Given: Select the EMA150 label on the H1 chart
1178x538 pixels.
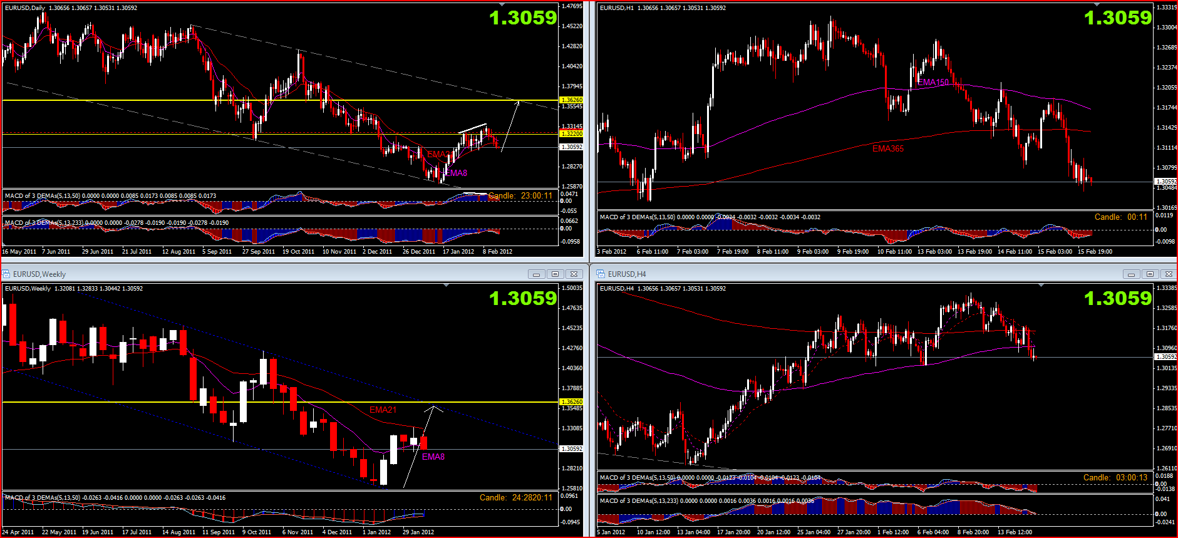Looking at the screenshot, I should pyautogui.click(x=933, y=82).
